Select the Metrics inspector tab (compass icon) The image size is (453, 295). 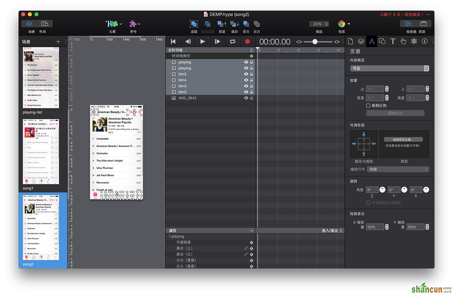coord(371,41)
